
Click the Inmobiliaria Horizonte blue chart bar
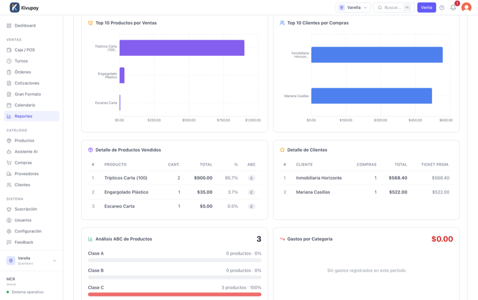(377, 55)
